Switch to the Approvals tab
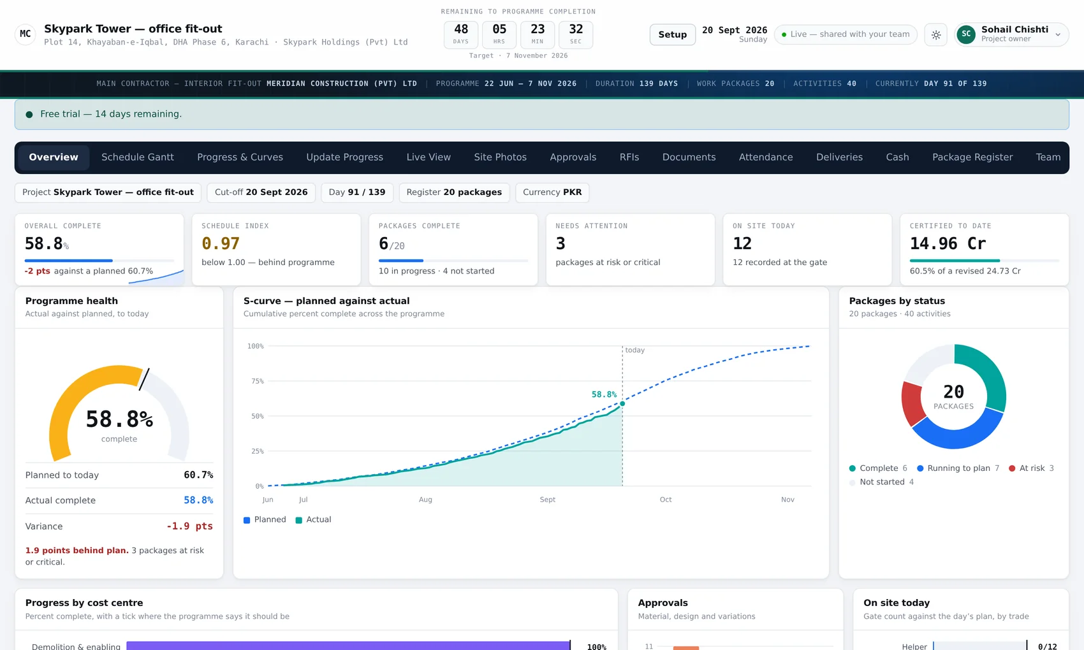The image size is (1084, 650). (x=573, y=157)
